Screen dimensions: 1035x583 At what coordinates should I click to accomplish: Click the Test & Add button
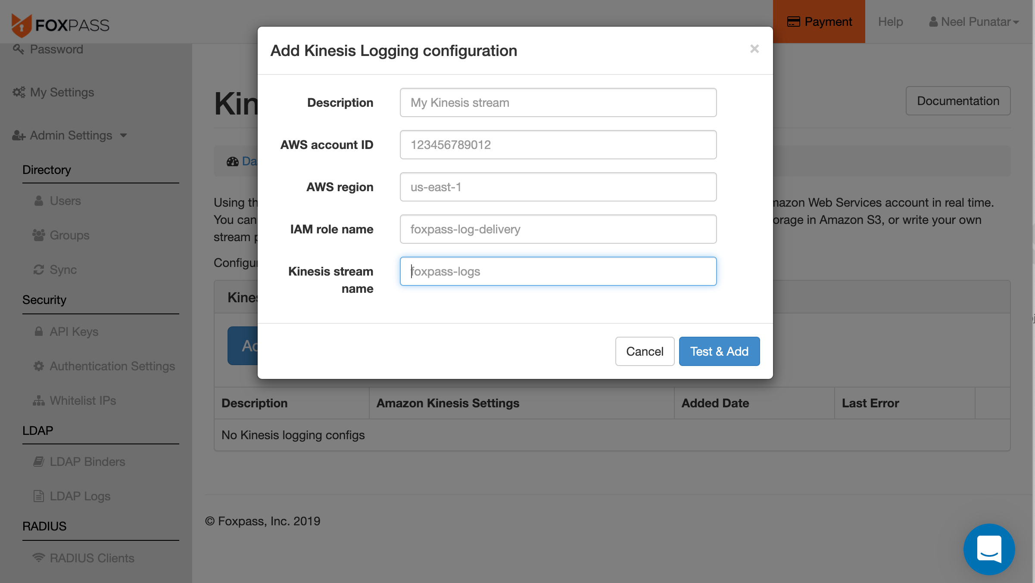[719, 351]
